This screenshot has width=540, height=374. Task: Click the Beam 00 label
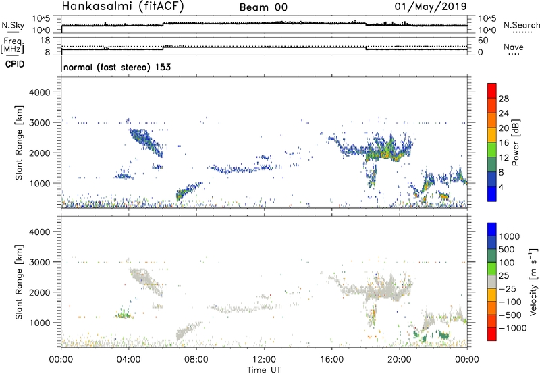pos(263,7)
